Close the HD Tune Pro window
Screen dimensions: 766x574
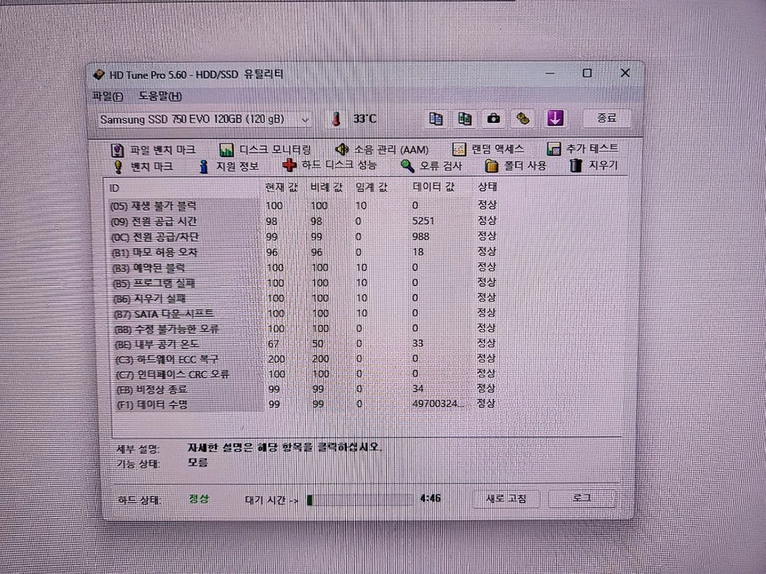pyautogui.click(x=625, y=73)
